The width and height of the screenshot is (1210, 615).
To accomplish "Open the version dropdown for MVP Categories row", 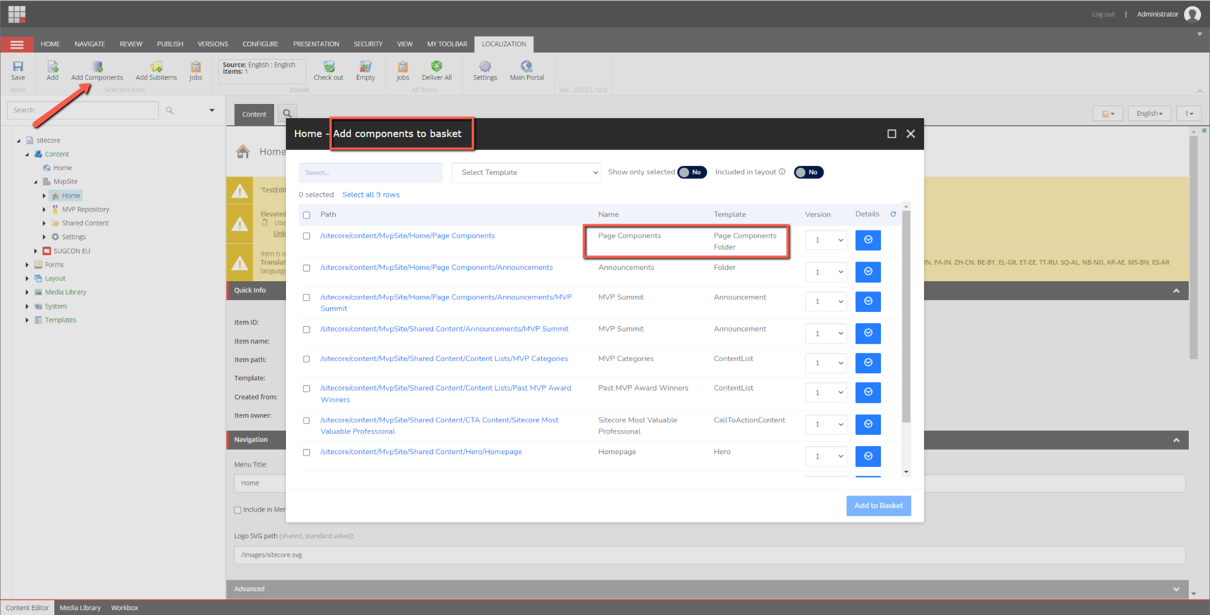I will pyautogui.click(x=827, y=363).
